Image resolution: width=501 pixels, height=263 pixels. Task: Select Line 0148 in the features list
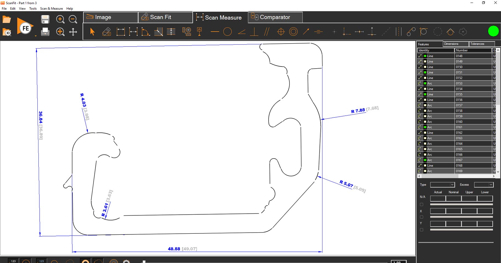(456, 56)
